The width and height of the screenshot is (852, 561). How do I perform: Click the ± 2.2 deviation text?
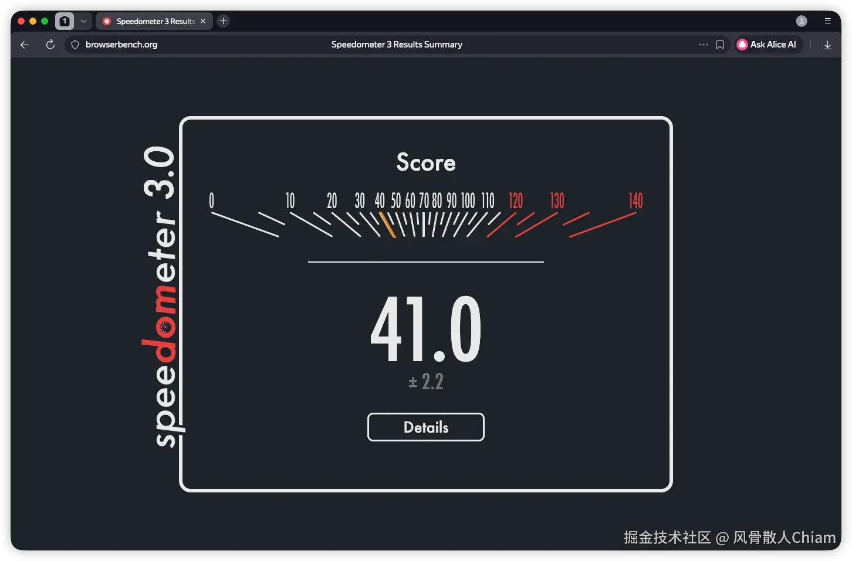coord(426,382)
